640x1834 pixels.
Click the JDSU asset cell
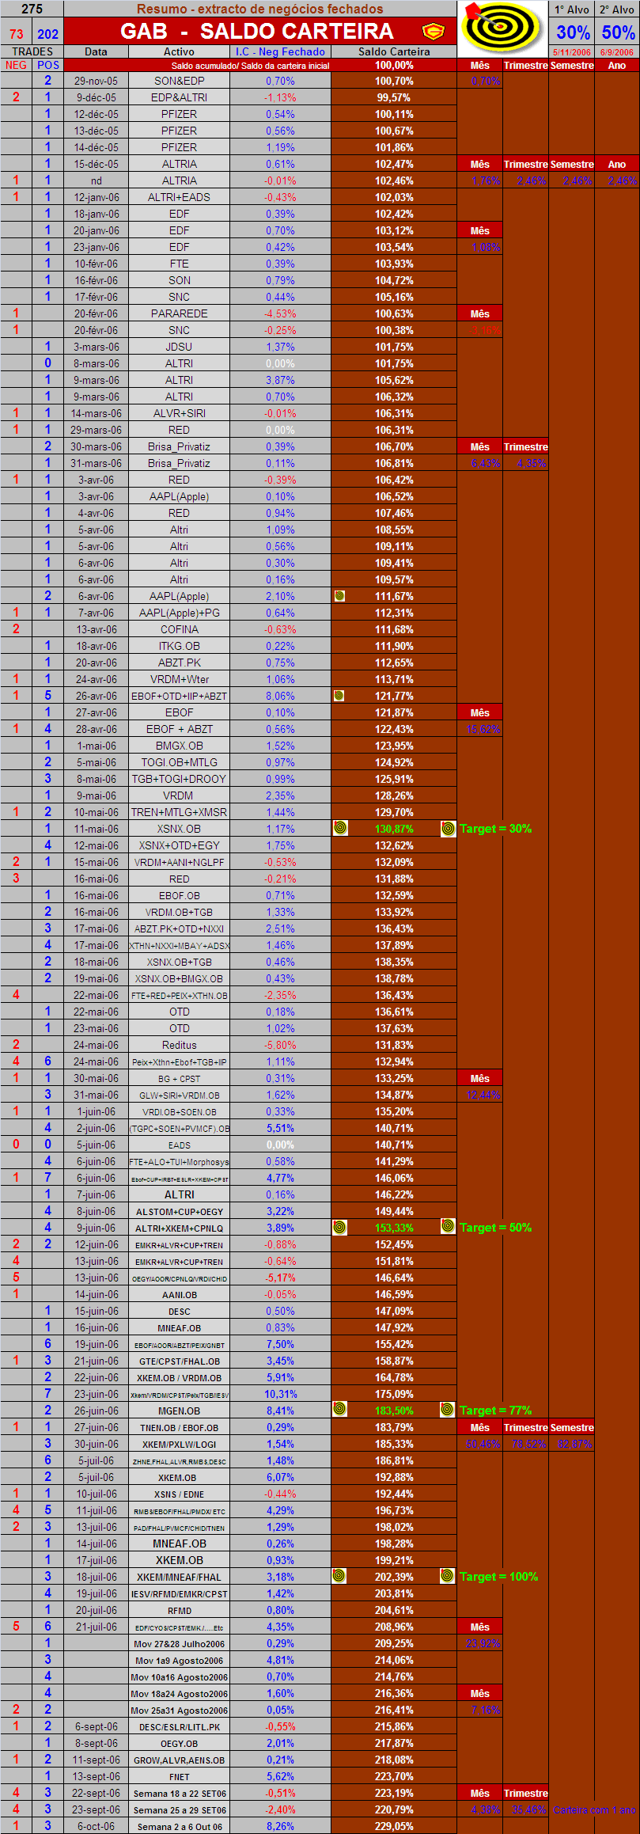[179, 347]
